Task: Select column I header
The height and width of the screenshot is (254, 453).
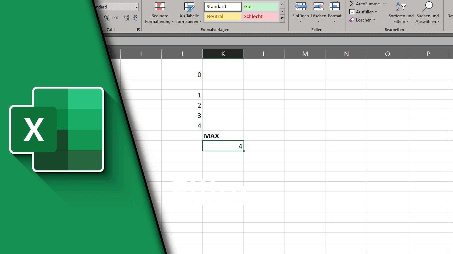Action: [x=141, y=54]
